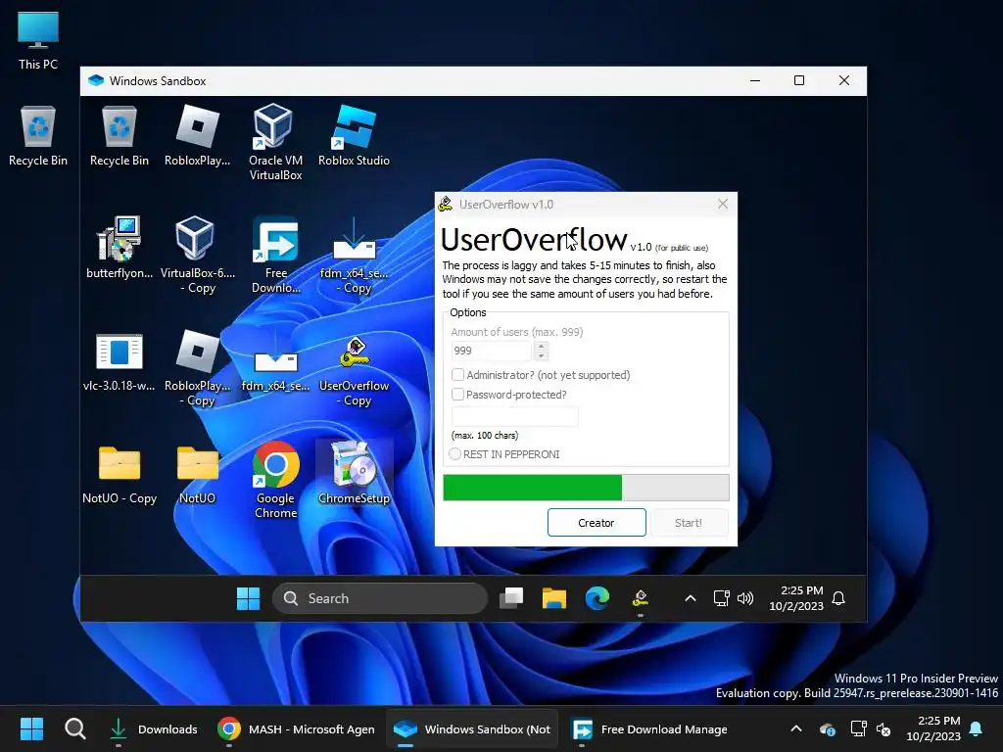Toggle the Administrator? checkbox
The height and width of the screenshot is (752, 1003).
coord(458,375)
